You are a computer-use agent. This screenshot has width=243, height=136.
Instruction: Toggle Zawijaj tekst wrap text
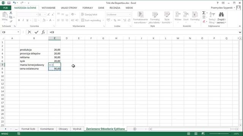pyautogui.click(x=89, y=14)
